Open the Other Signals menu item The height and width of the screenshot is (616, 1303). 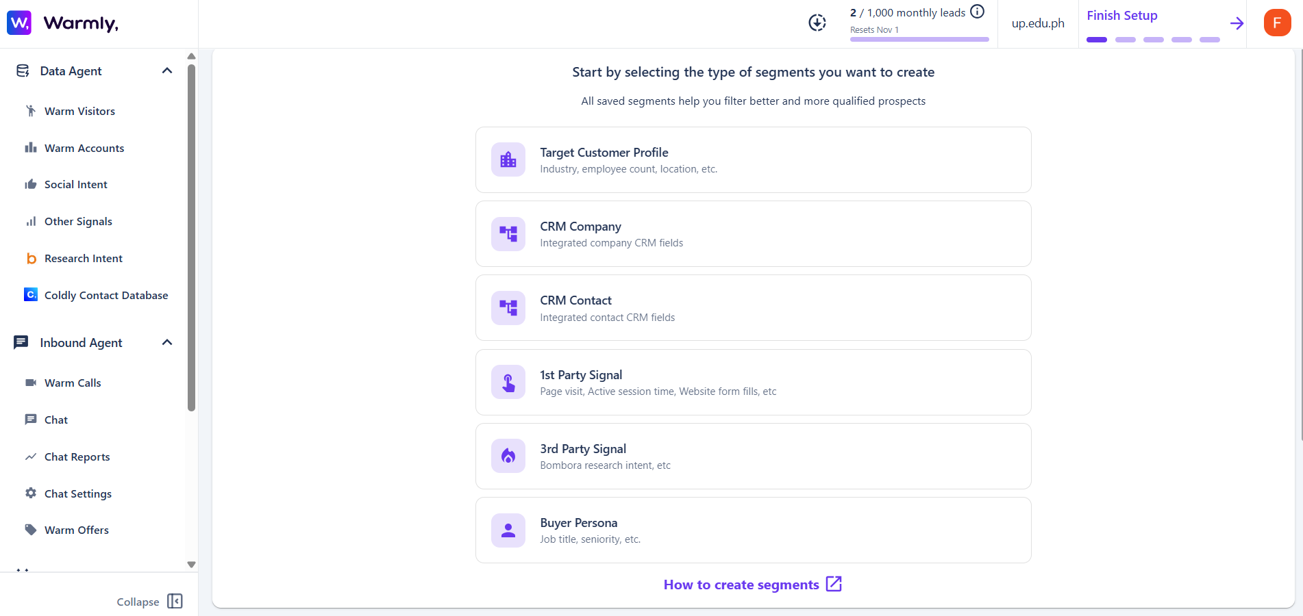77,221
